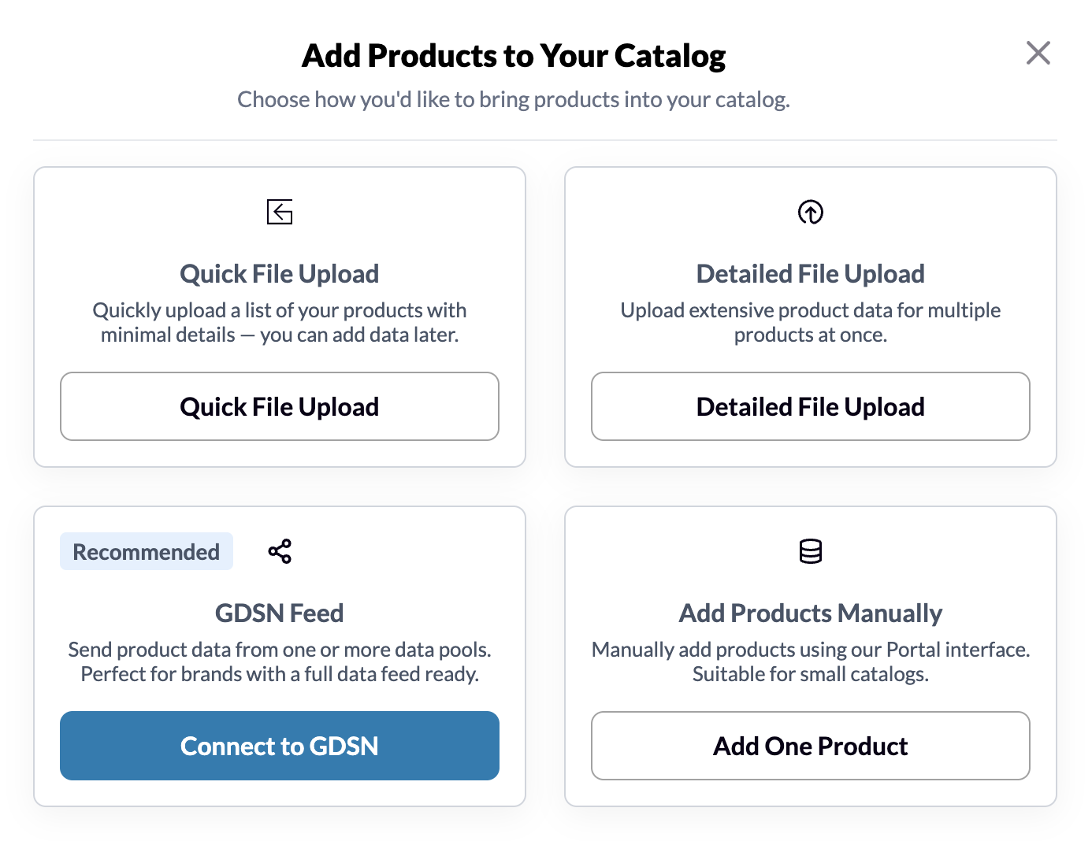Start the Connect to GDSN option
The height and width of the screenshot is (841, 1092).
(280, 746)
